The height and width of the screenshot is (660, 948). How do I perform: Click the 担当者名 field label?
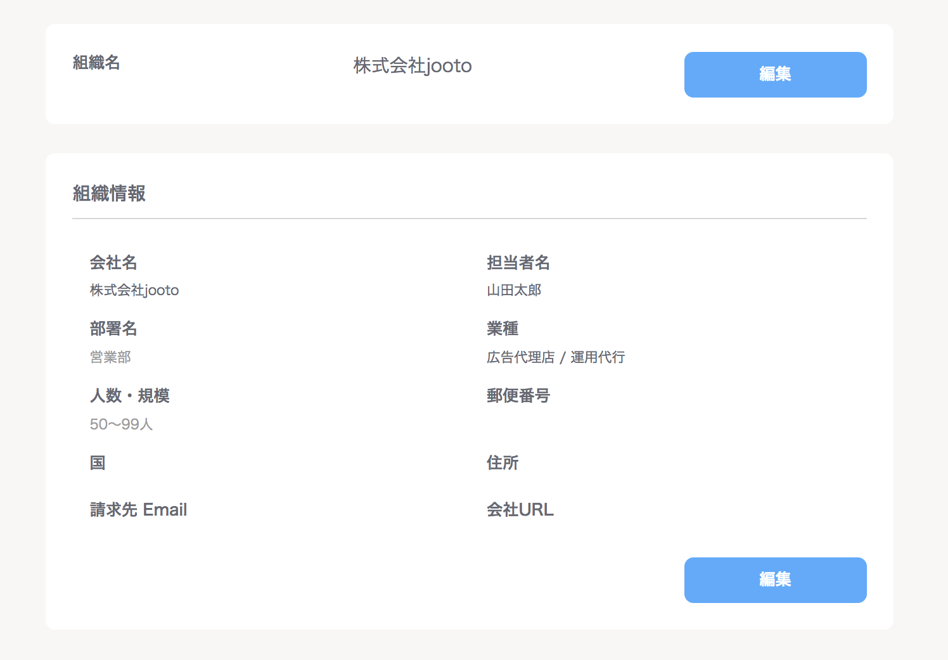[518, 262]
